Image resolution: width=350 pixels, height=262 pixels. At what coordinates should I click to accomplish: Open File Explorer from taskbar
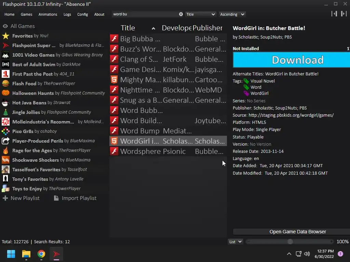(26, 254)
